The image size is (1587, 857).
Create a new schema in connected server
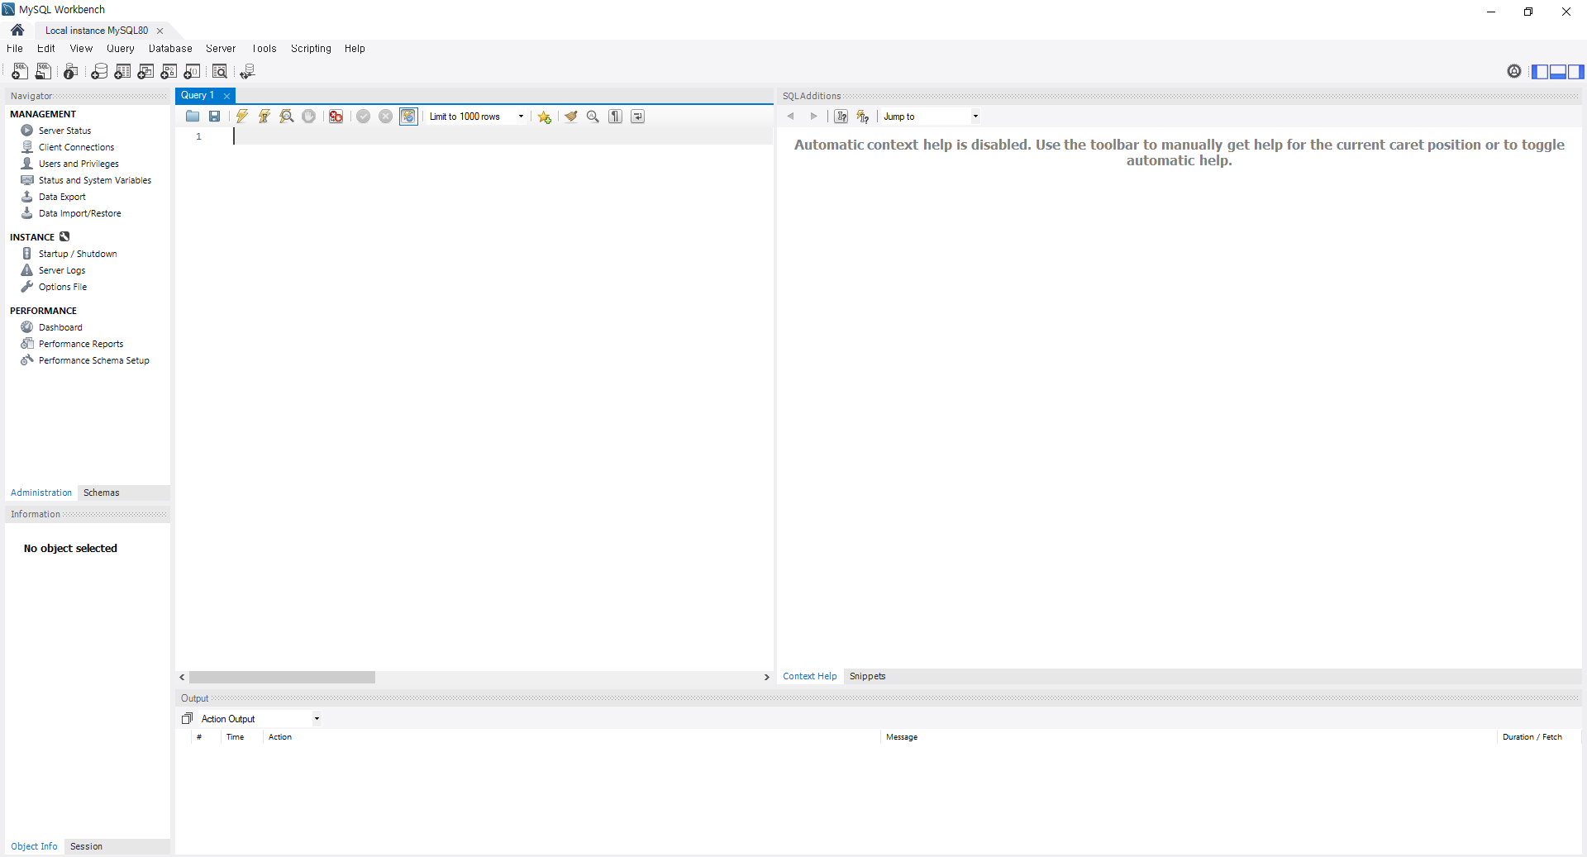[x=99, y=72]
